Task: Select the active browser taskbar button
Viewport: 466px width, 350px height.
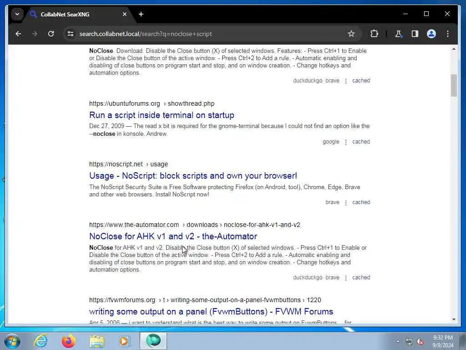Action: click(x=153, y=341)
